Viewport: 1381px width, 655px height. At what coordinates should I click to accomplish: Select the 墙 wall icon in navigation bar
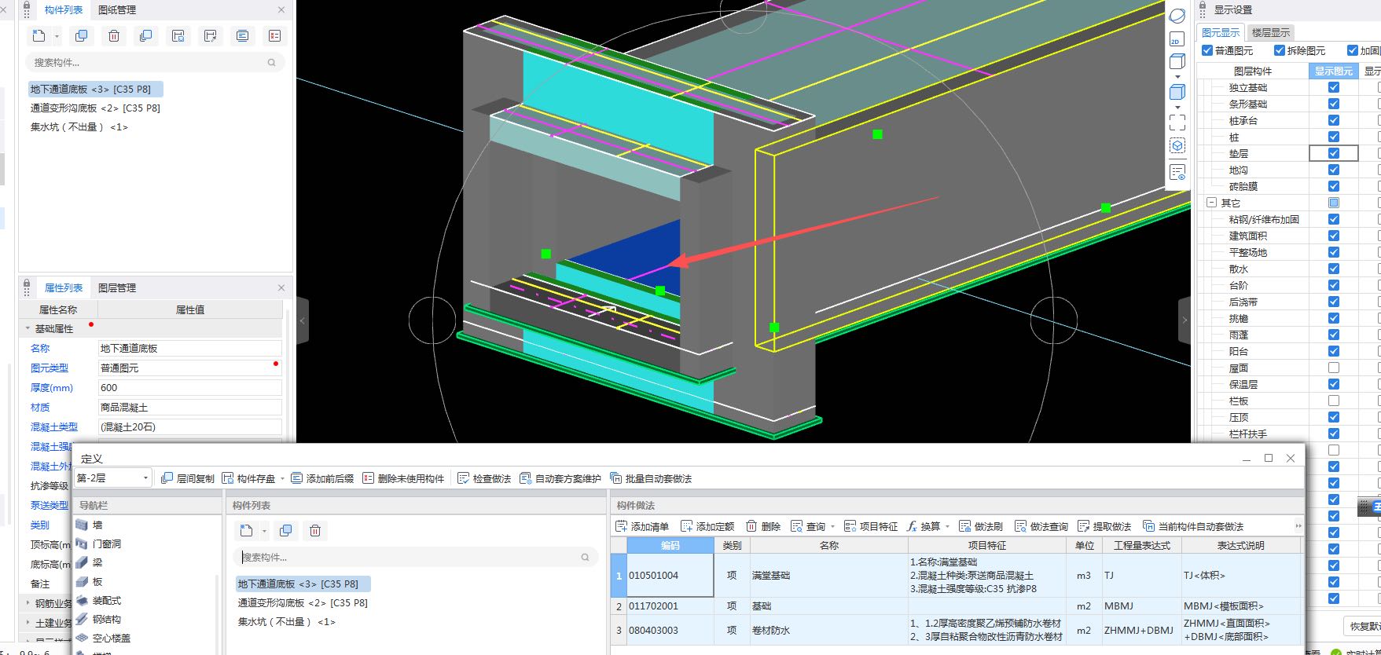(83, 525)
